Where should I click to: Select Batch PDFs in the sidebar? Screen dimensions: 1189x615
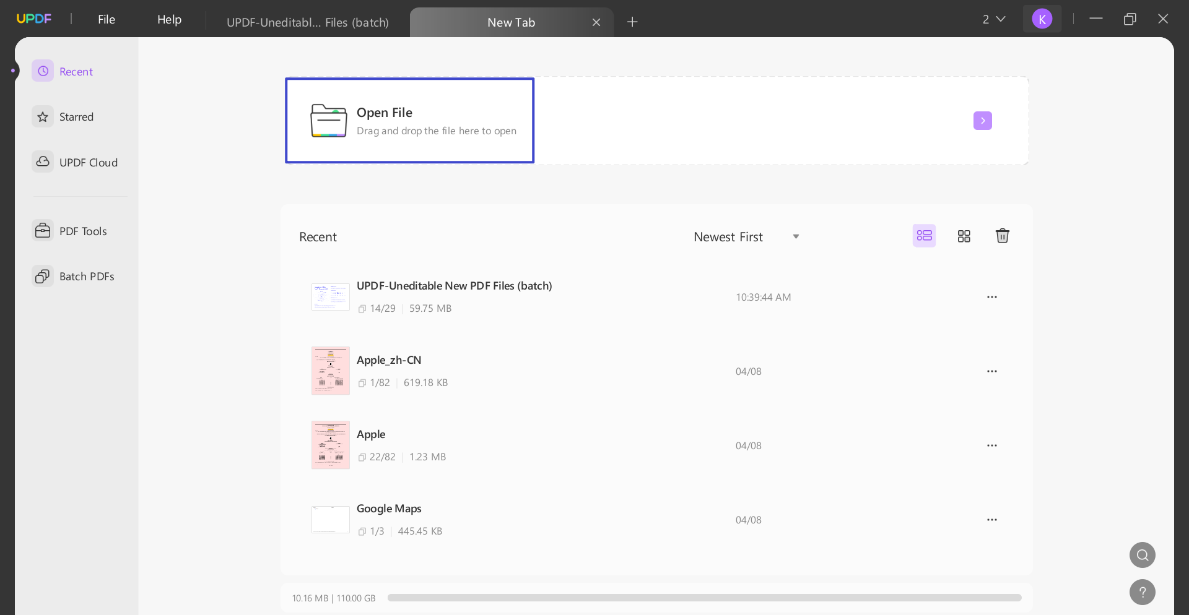click(x=87, y=276)
